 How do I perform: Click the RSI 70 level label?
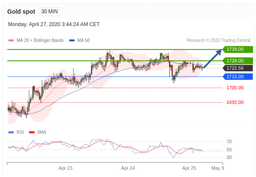pos(229,142)
